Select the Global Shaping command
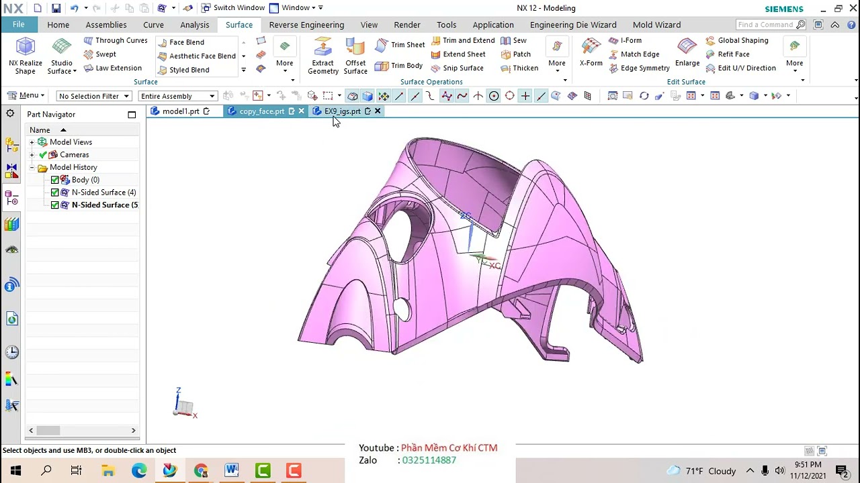 [737, 40]
